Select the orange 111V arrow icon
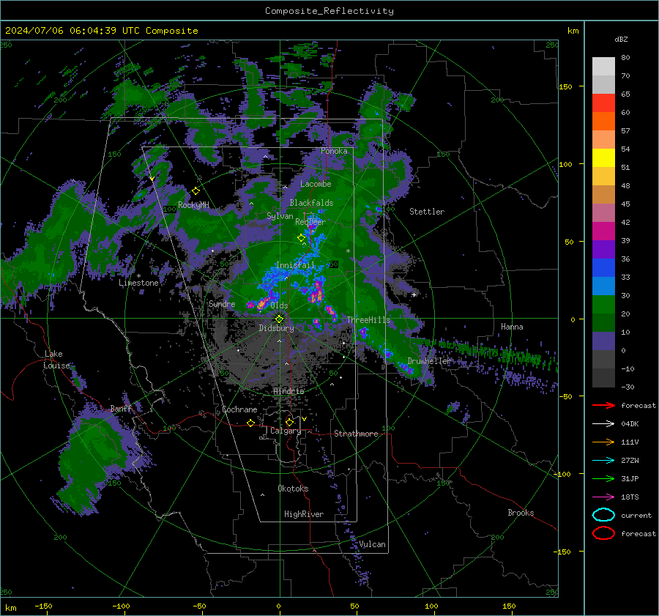 603,442
